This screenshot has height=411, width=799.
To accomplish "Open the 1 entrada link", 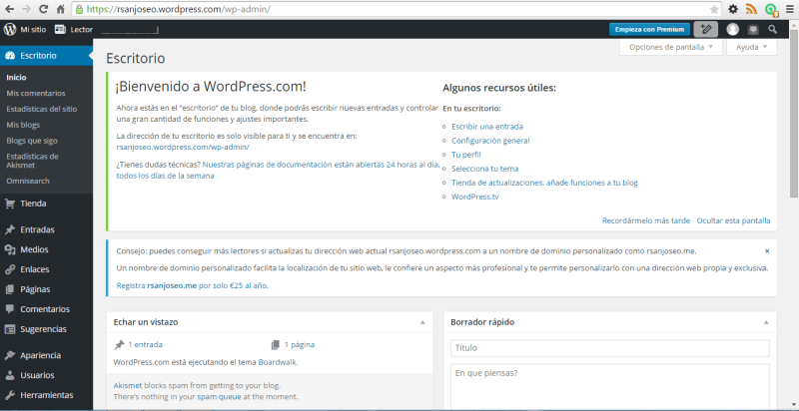I will click(145, 345).
